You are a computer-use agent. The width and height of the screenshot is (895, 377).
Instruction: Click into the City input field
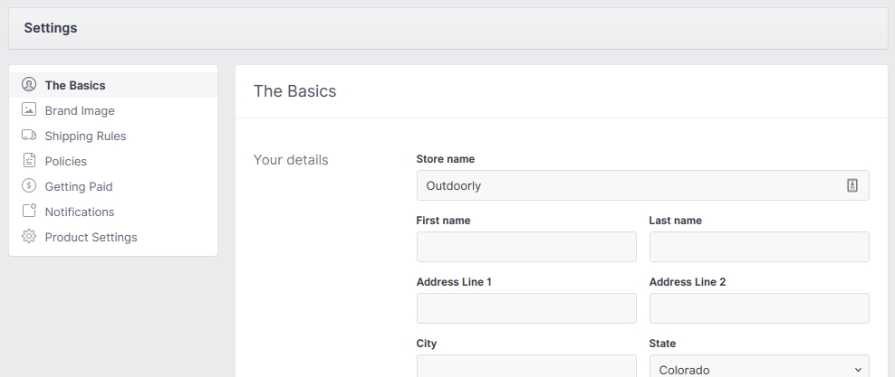526,367
